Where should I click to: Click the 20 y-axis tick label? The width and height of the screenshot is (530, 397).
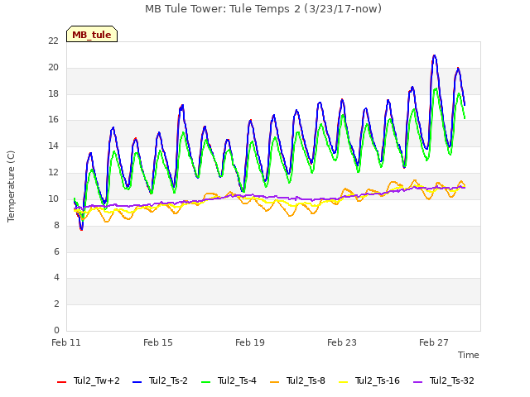(53, 68)
